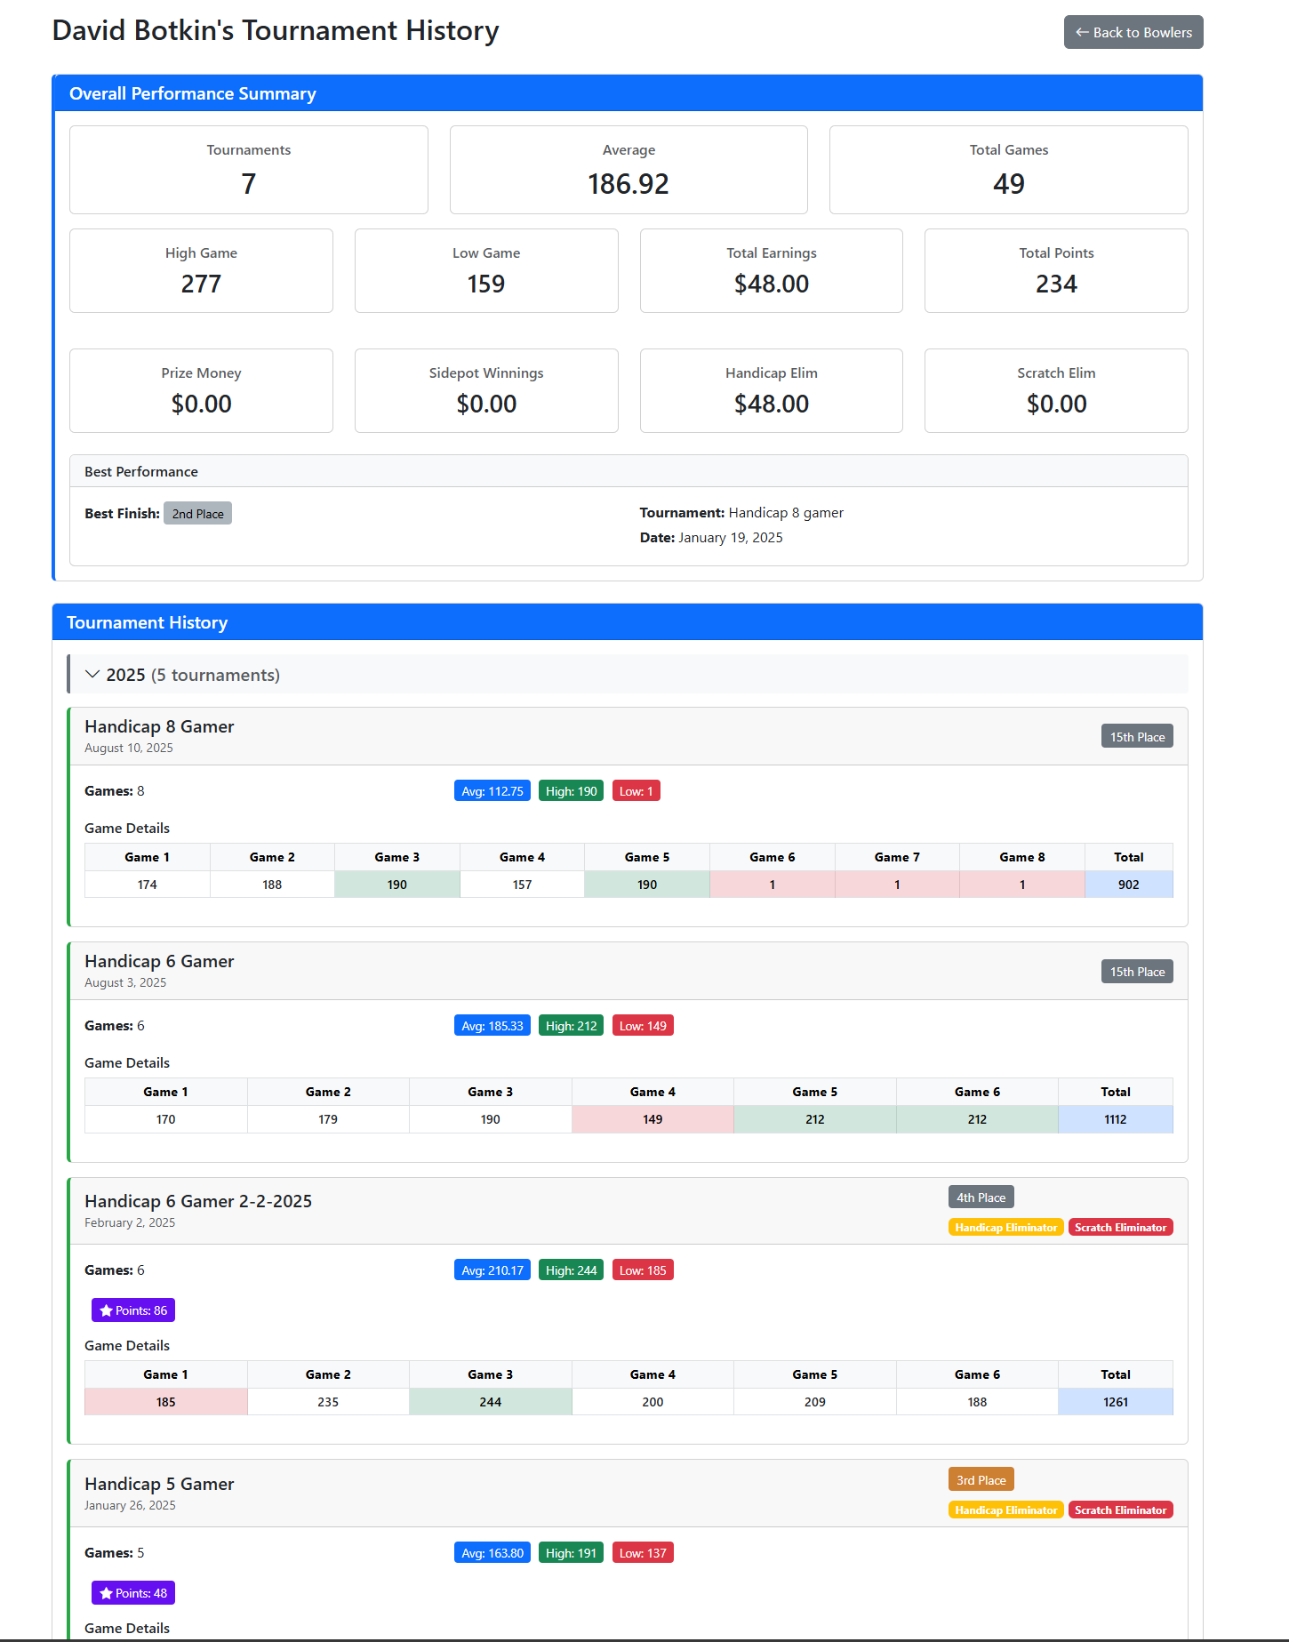
Task: Click the Total Earnings $48.00 card
Action: (771, 271)
